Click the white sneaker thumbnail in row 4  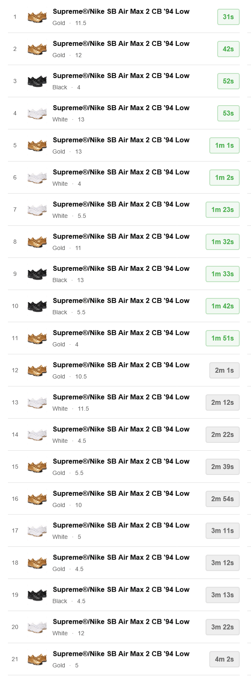pos(37,114)
